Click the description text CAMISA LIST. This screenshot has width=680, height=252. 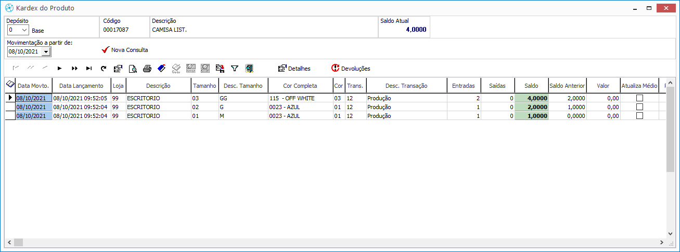[169, 30]
